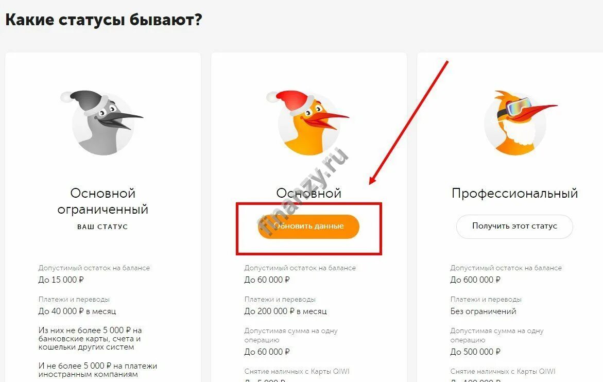Viewport: 603px width, 382px height.
Task: Click 'Допустимая сумма на одну операцию' in Основной card
Action: (291, 335)
